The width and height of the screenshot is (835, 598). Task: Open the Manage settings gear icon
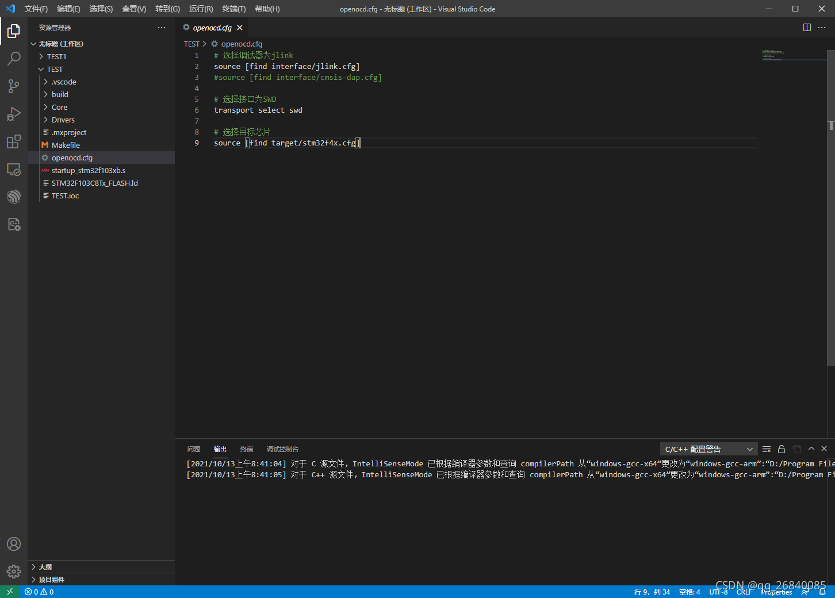[x=14, y=572]
